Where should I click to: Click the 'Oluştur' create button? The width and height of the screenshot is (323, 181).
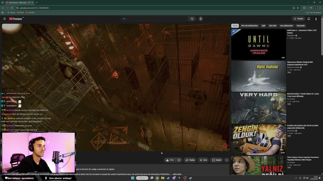(x=298, y=19)
